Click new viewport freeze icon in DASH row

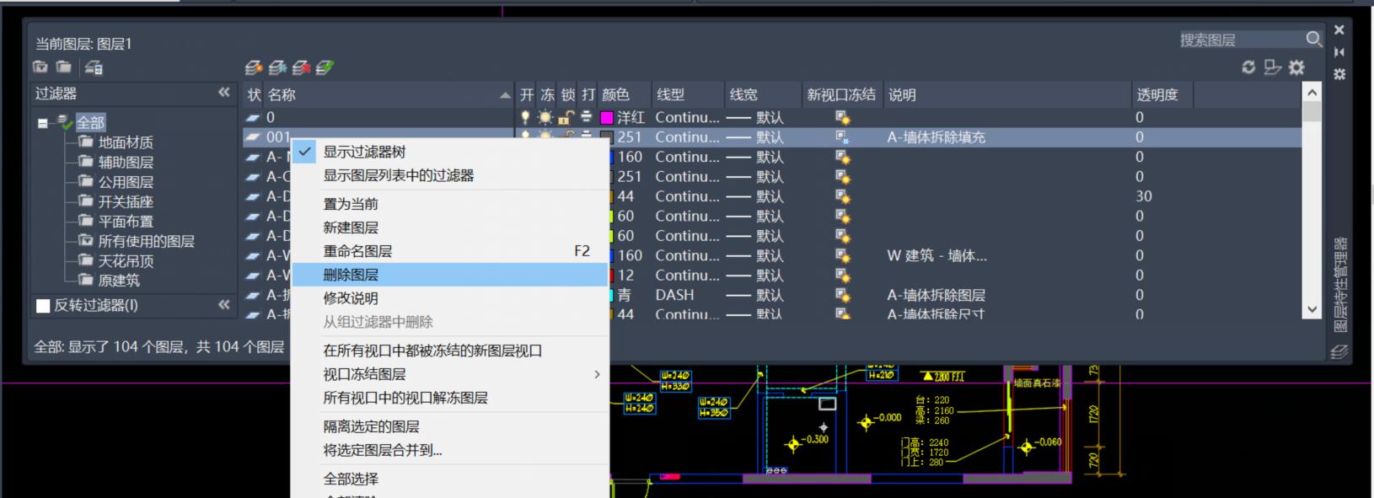pyautogui.click(x=842, y=295)
